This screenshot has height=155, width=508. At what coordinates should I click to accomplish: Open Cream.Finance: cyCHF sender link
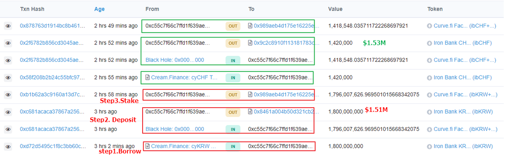(184, 78)
